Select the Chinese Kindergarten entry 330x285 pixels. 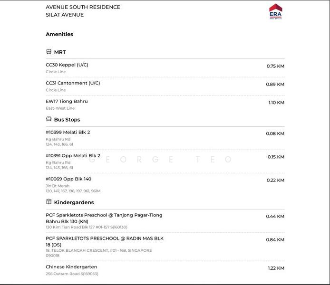[71, 267]
